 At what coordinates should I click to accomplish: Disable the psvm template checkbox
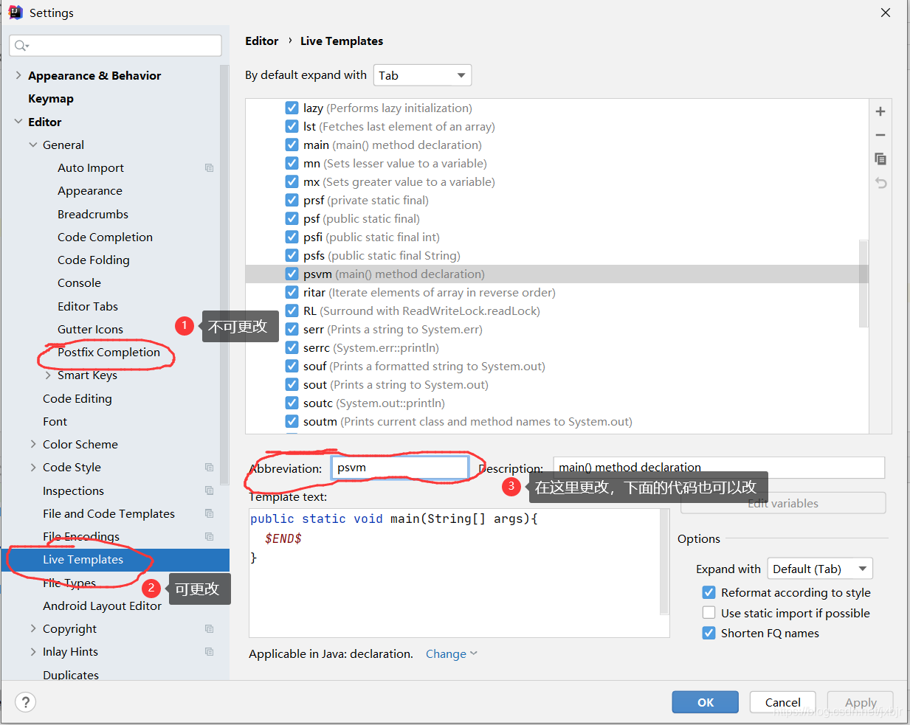pos(292,274)
